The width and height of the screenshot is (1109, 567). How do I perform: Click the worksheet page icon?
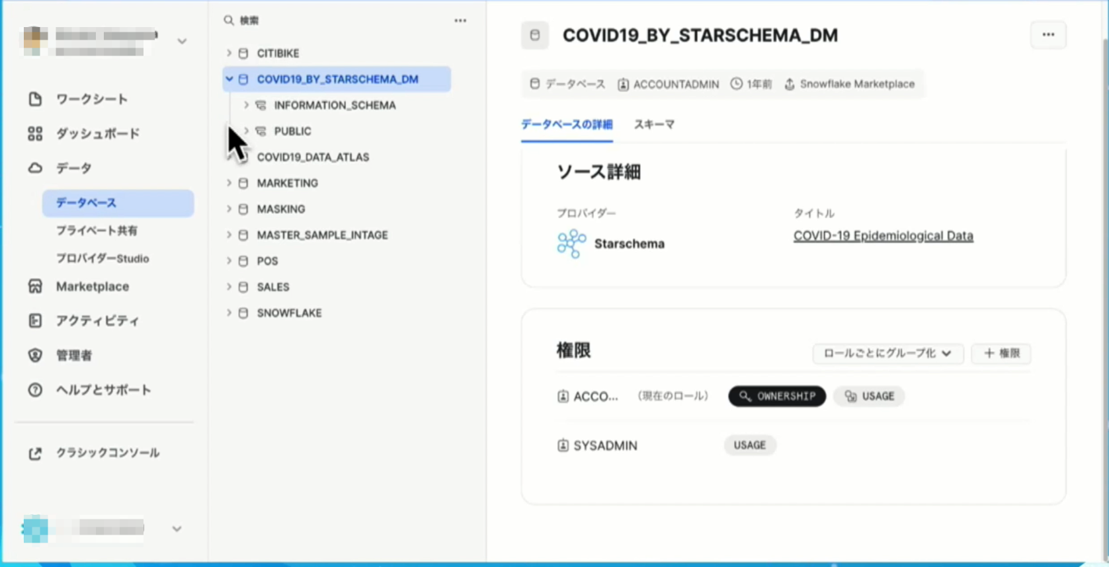coord(35,99)
